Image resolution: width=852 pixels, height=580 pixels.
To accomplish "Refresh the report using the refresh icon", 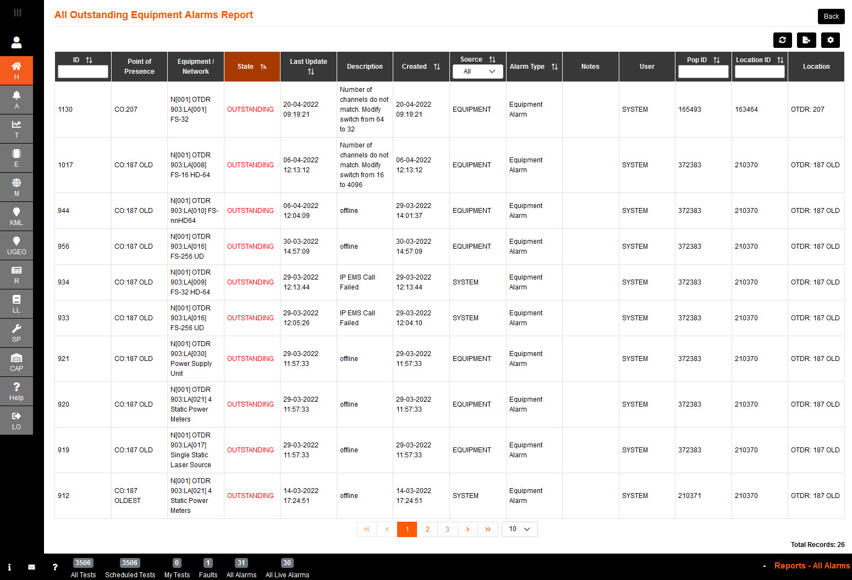I will coord(782,40).
